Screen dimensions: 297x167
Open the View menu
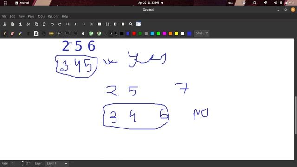21,16
